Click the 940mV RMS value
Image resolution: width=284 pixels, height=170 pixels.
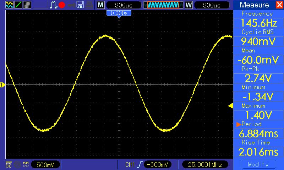pos(259,41)
